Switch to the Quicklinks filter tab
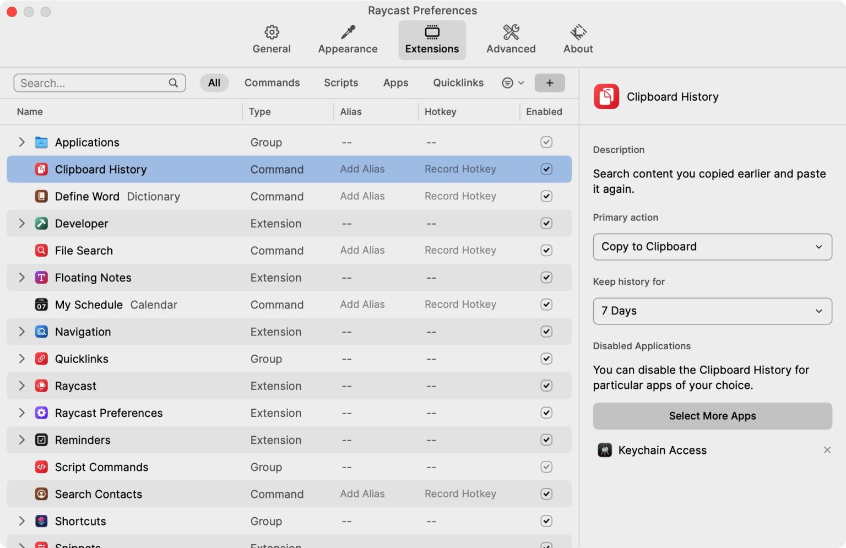The height and width of the screenshot is (548, 846). (x=458, y=83)
